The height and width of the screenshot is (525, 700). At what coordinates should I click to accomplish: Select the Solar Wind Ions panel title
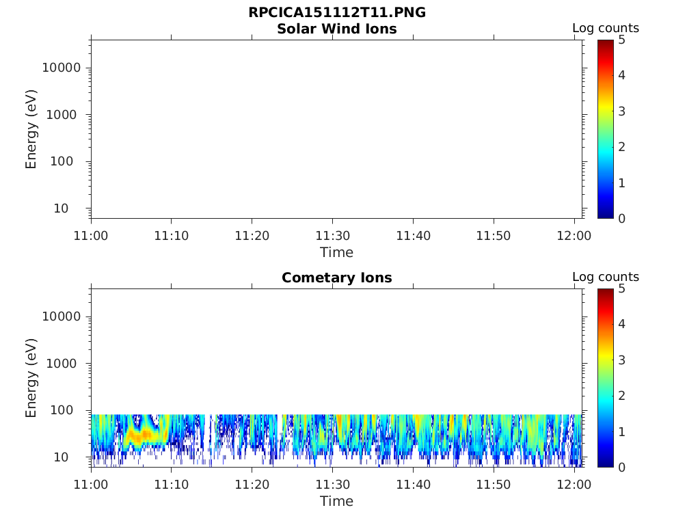pyautogui.click(x=337, y=29)
